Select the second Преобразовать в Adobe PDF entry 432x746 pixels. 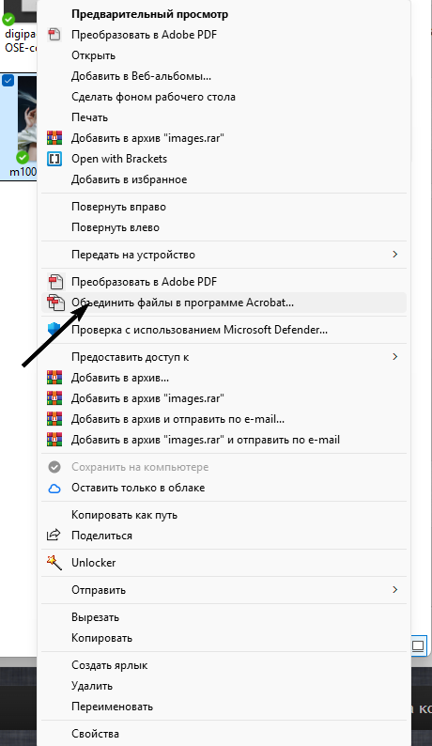pyautogui.click(x=224, y=282)
